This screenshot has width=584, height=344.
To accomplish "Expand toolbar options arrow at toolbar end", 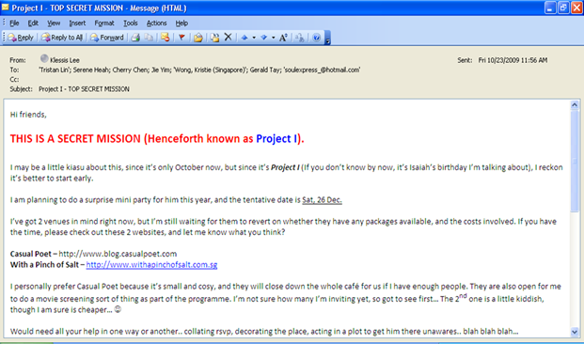I will click(328, 38).
